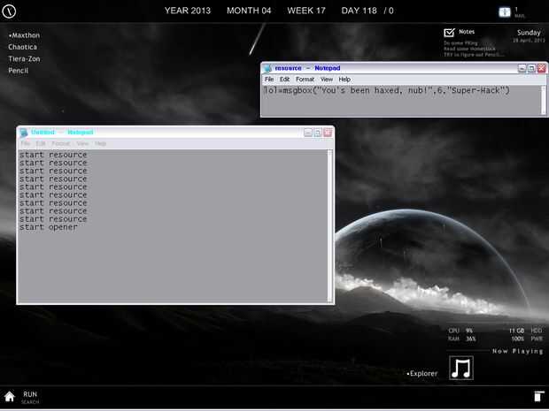Click the Notes widget title
Viewport: 549px width, 411px height.
tap(467, 32)
